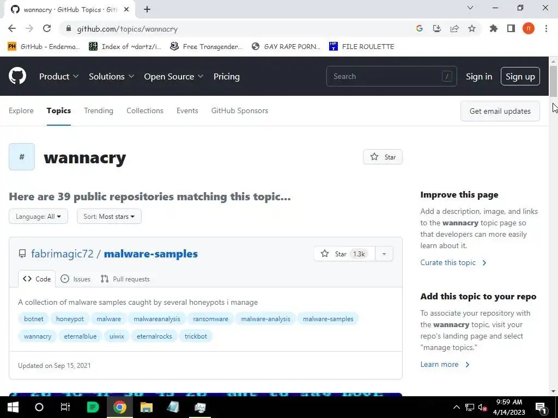Image resolution: width=558 pixels, height=418 pixels.
Task: Open the Chrome extensions puzzle icon
Action: pos(494,28)
